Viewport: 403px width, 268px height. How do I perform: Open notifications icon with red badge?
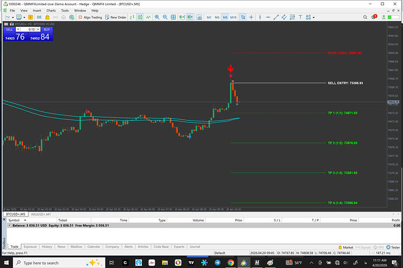(374, 17)
